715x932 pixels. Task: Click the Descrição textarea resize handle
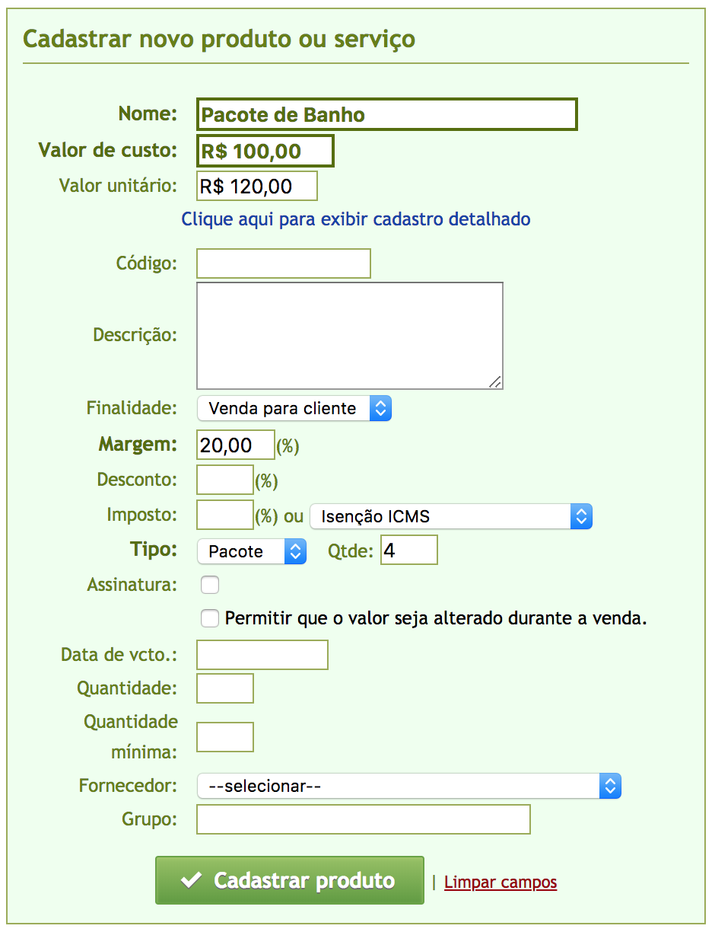(x=495, y=381)
